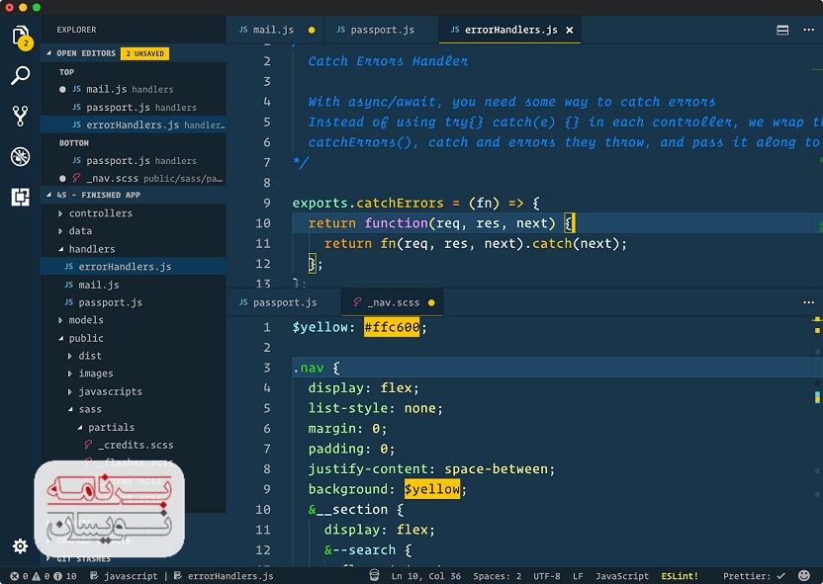The image size is (823, 584).
Task: Open the Explorer view in activity bar
Action: pyautogui.click(x=20, y=37)
